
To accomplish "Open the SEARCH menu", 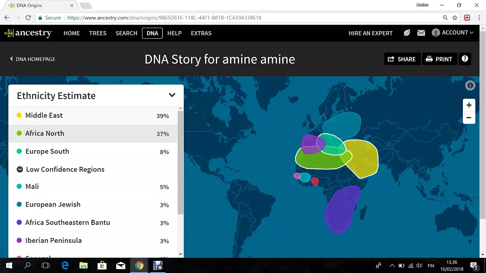I will click(x=126, y=33).
